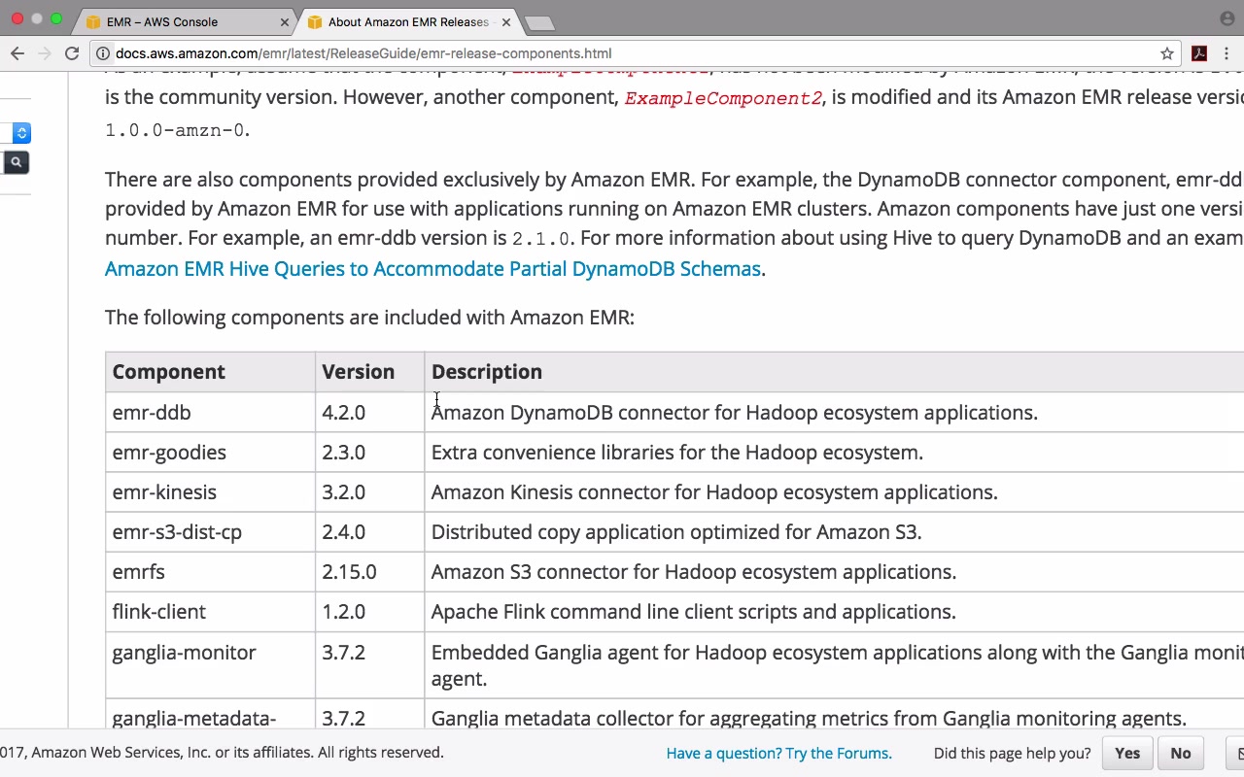Click the browser back arrow
This screenshot has height=777, width=1244.
[x=17, y=53]
